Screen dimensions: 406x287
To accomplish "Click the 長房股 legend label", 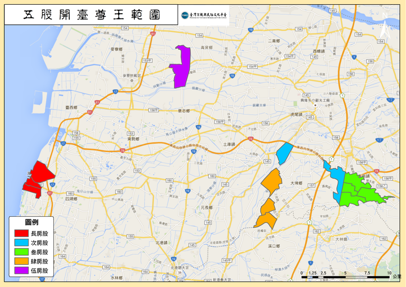I will point(40,234).
